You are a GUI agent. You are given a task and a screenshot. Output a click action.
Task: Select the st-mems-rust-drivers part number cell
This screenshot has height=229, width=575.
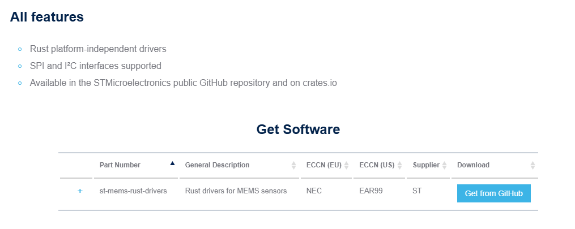tap(133, 191)
